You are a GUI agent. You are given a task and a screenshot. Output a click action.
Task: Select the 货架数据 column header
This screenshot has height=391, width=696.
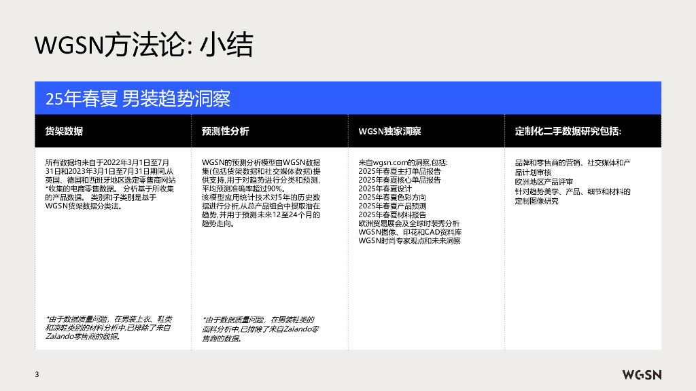coord(64,131)
